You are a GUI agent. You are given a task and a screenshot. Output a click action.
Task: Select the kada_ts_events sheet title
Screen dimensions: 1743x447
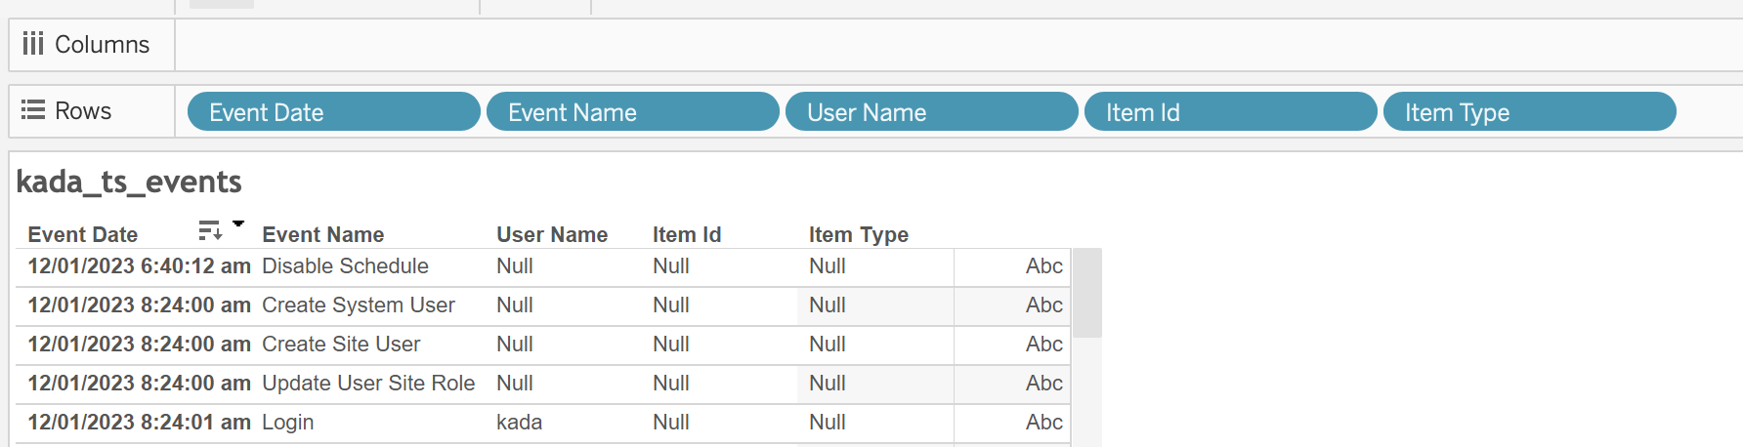[129, 183]
